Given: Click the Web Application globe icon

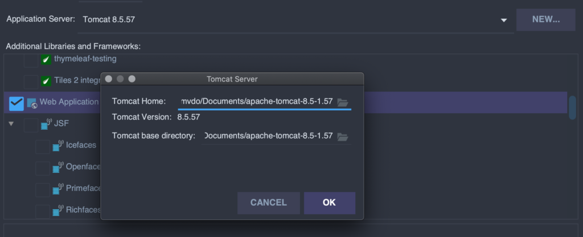Looking at the screenshot, I should click(32, 103).
